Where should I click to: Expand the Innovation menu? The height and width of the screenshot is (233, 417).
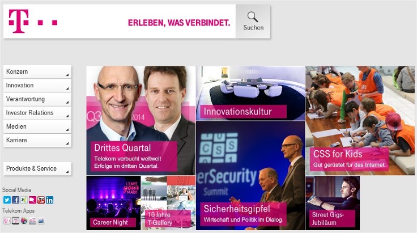click(x=37, y=86)
